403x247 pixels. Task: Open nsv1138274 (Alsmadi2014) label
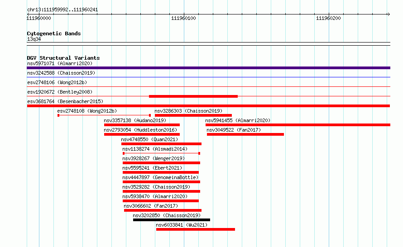(x=155, y=149)
